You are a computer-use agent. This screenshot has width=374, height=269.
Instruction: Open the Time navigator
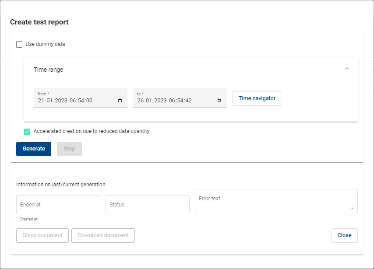257,98
